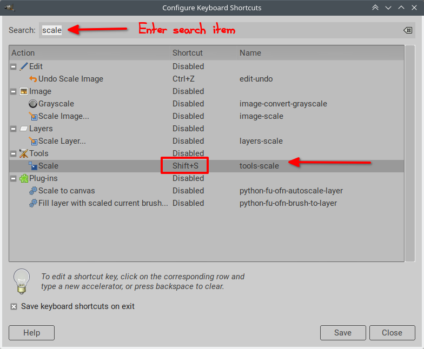Select the 'Undo Scale Image' row
This screenshot has height=349, width=424.
tap(207, 79)
